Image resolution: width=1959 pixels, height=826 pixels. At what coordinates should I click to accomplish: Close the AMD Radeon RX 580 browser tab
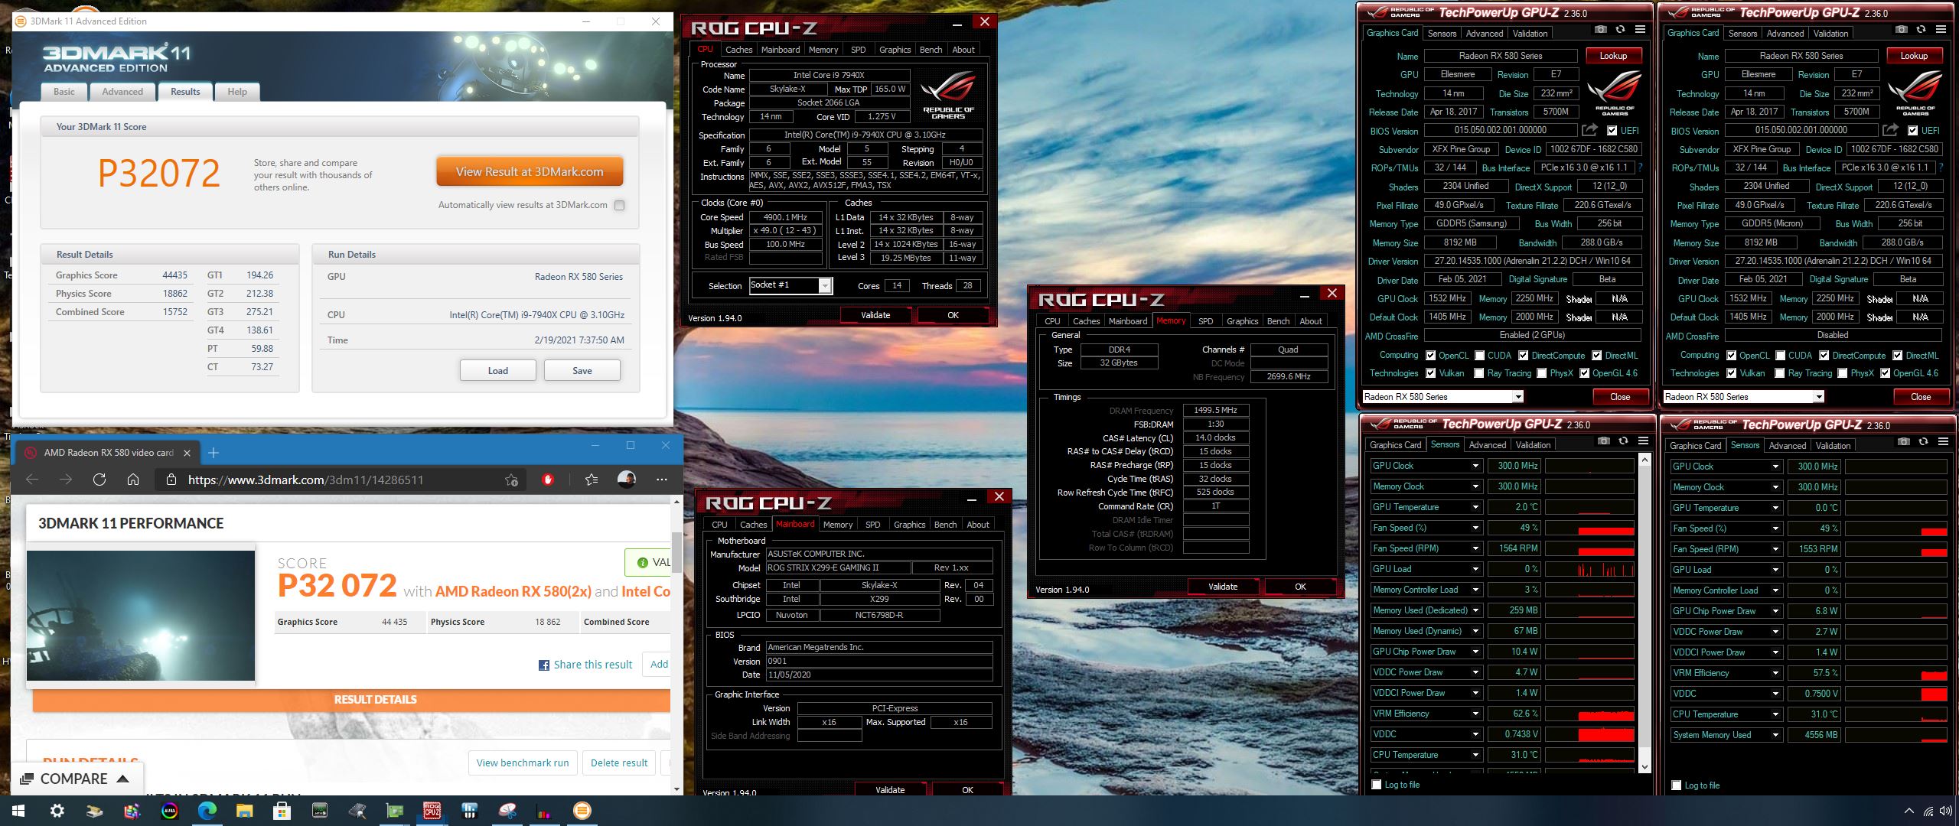point(187,453)
